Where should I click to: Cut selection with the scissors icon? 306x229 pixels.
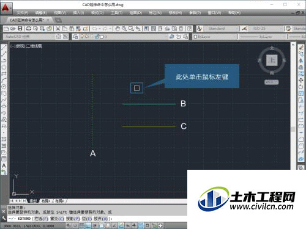point(58,29)
